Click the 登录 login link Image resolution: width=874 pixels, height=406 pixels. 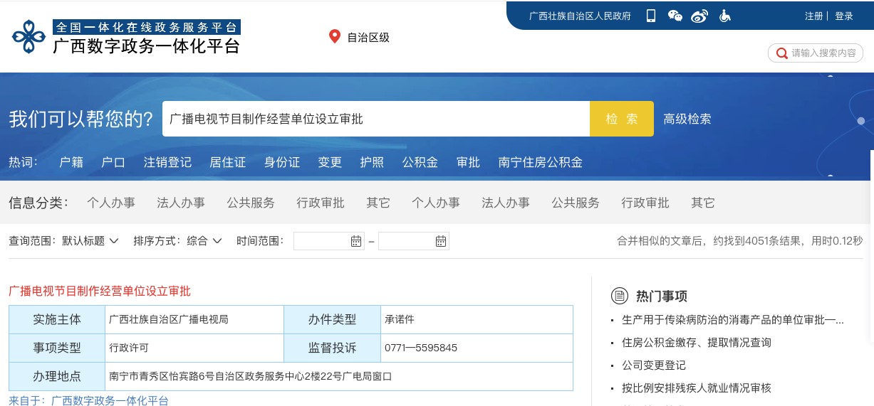pos(844,16)
